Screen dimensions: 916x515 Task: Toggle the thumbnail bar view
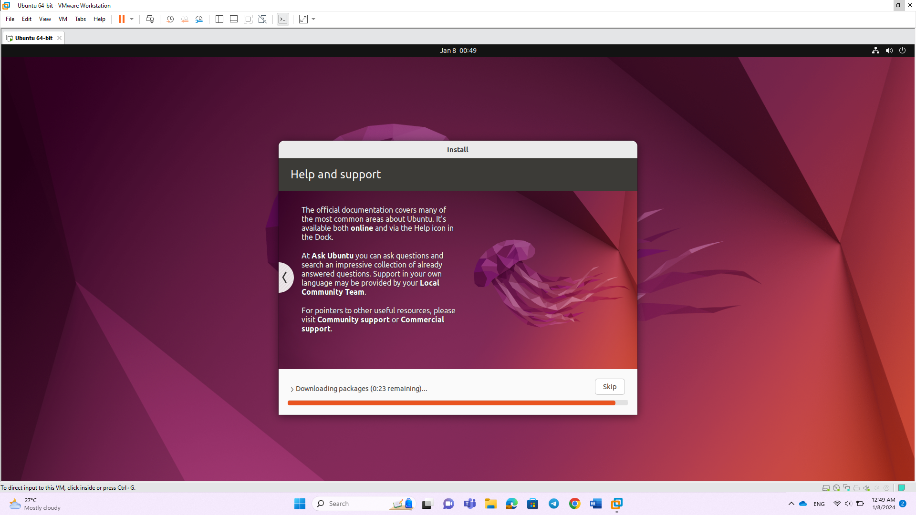coord(234,19)
